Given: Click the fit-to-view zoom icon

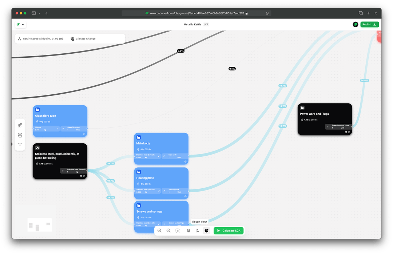Looking at the screenshot, I should click(178, 230).
